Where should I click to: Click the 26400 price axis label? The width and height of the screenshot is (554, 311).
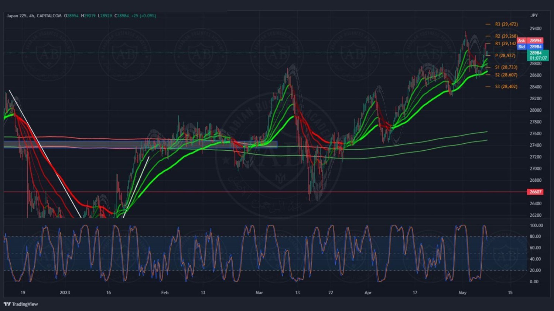click(536, 203)
